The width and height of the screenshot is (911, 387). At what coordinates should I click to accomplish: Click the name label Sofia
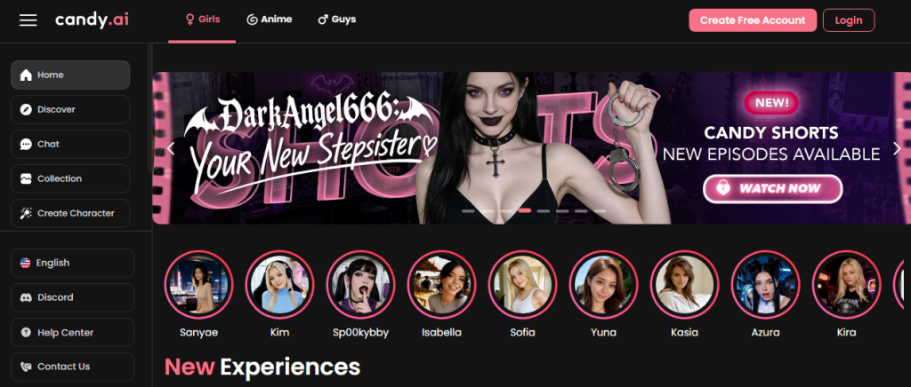pos(522,333)
